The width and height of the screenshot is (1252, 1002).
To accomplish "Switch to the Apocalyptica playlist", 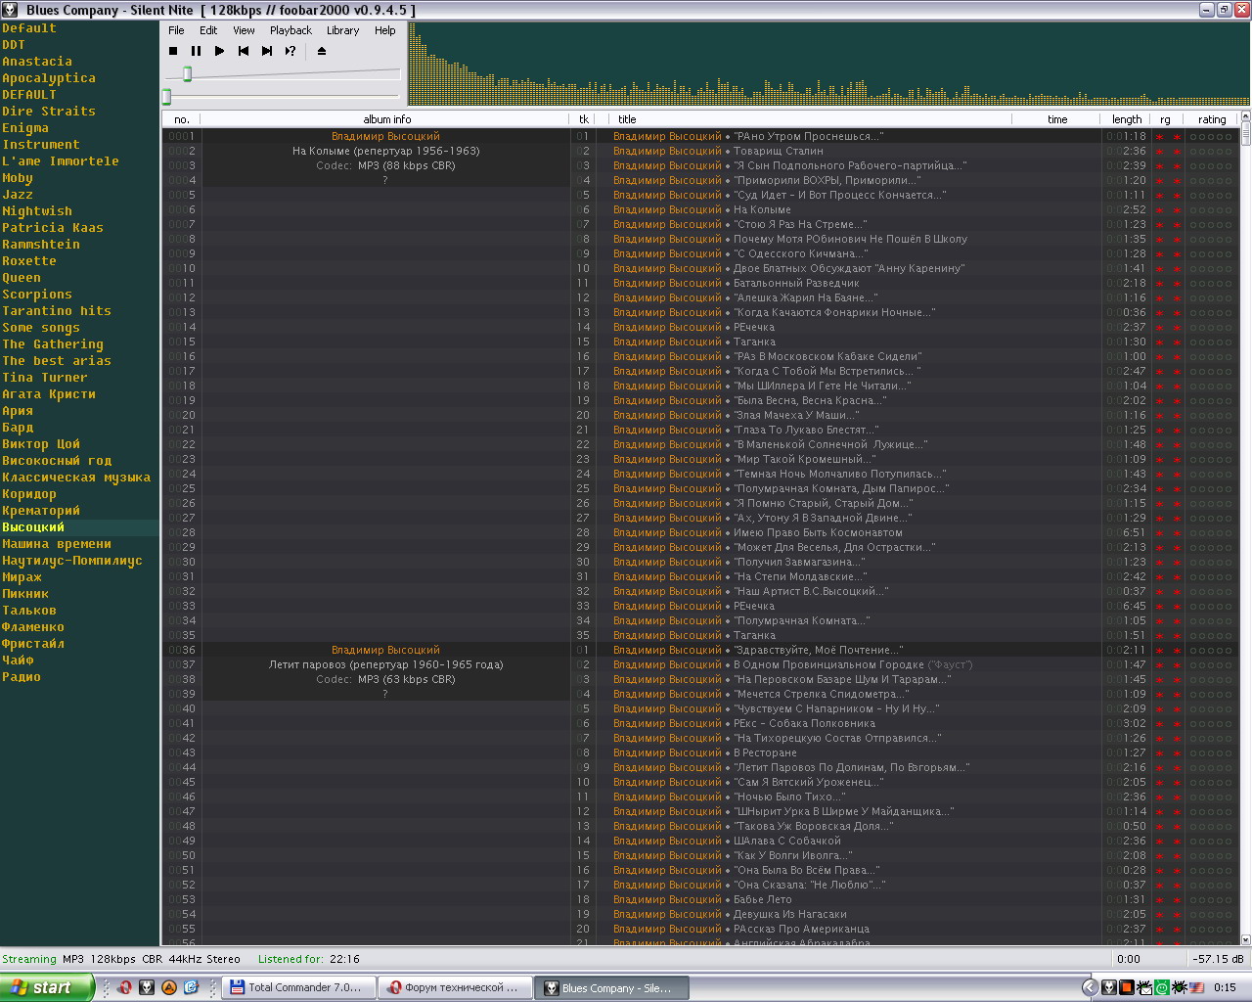I will click(x=49, y=78).
